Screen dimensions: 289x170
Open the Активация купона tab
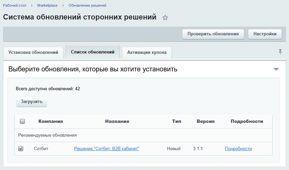click(x=147, y=53)
